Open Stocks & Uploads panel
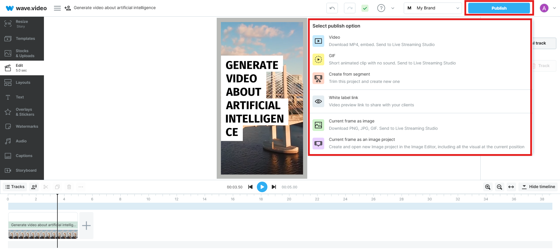This screenshot has height=249, width=560. (22, 53)
